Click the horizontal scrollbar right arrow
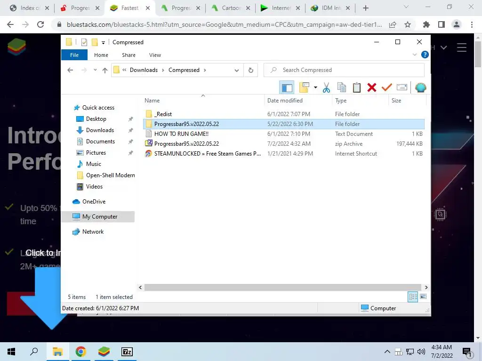 click(x=426, y=287)
